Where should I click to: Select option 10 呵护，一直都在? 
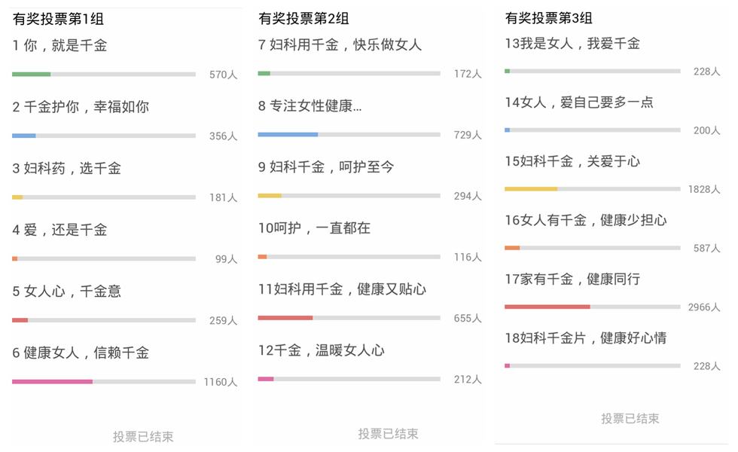(x=315, y=228)
